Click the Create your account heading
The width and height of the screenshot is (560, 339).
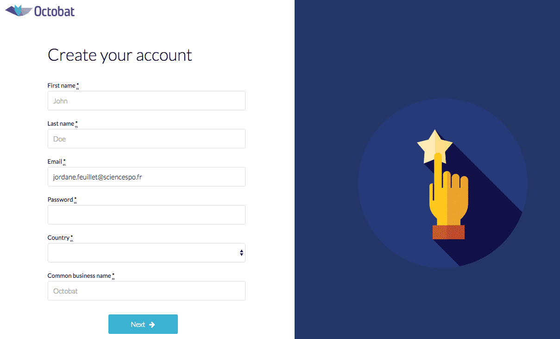[120, 55]
